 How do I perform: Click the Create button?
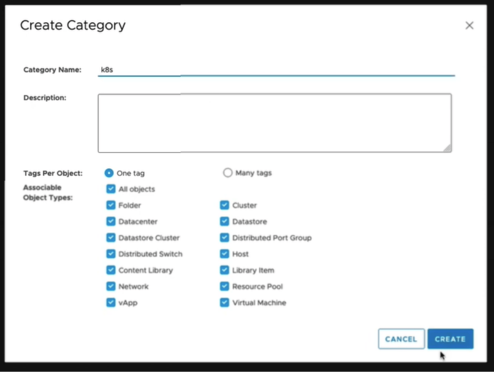(x=450, y=339)
